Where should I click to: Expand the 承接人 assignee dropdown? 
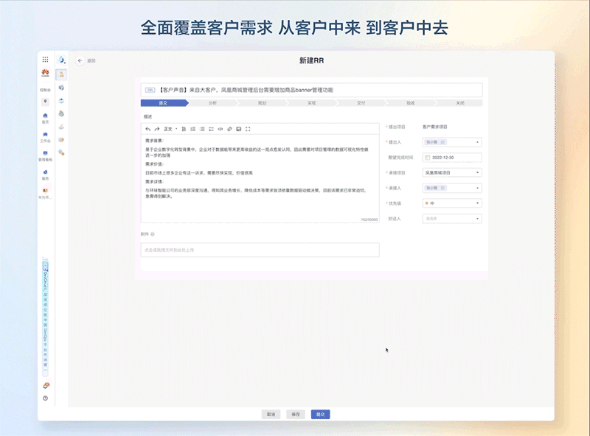tap(451, 189)
